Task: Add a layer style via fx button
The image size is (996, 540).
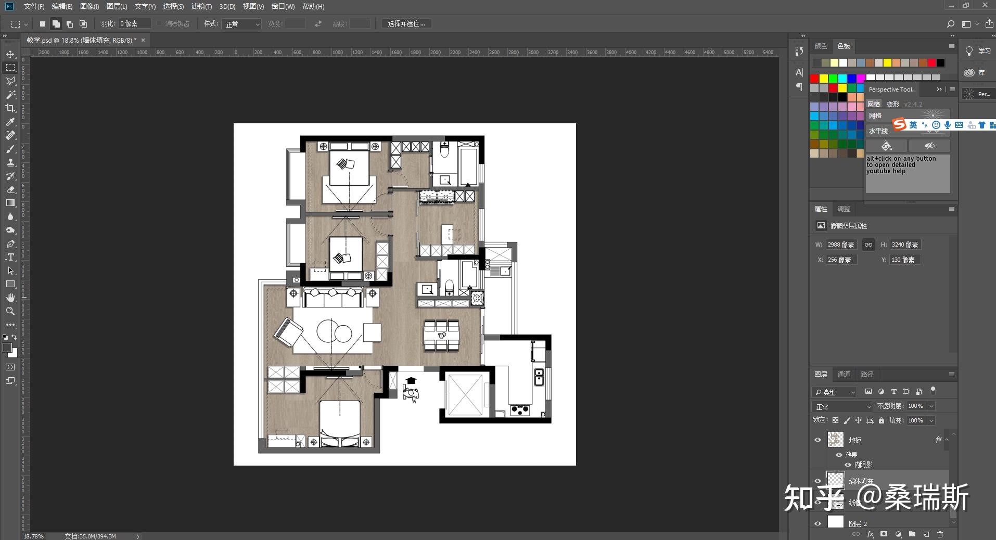Action: [x=870, y=534]
